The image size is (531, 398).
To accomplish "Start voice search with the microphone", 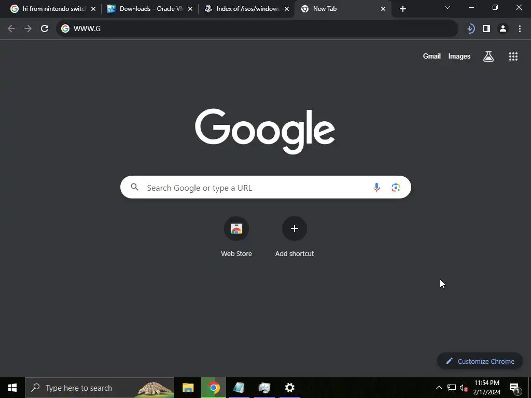I will 376,187.
